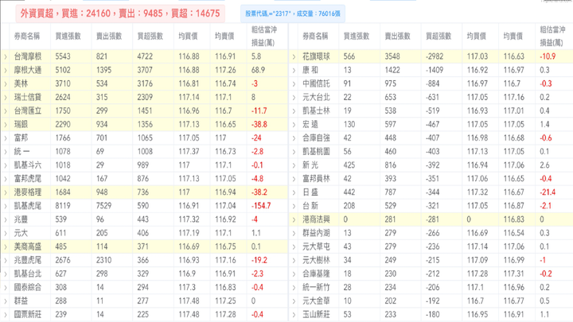Expand the 美商高盛 row chevron

pyautogui.click(x=6, y=246)
